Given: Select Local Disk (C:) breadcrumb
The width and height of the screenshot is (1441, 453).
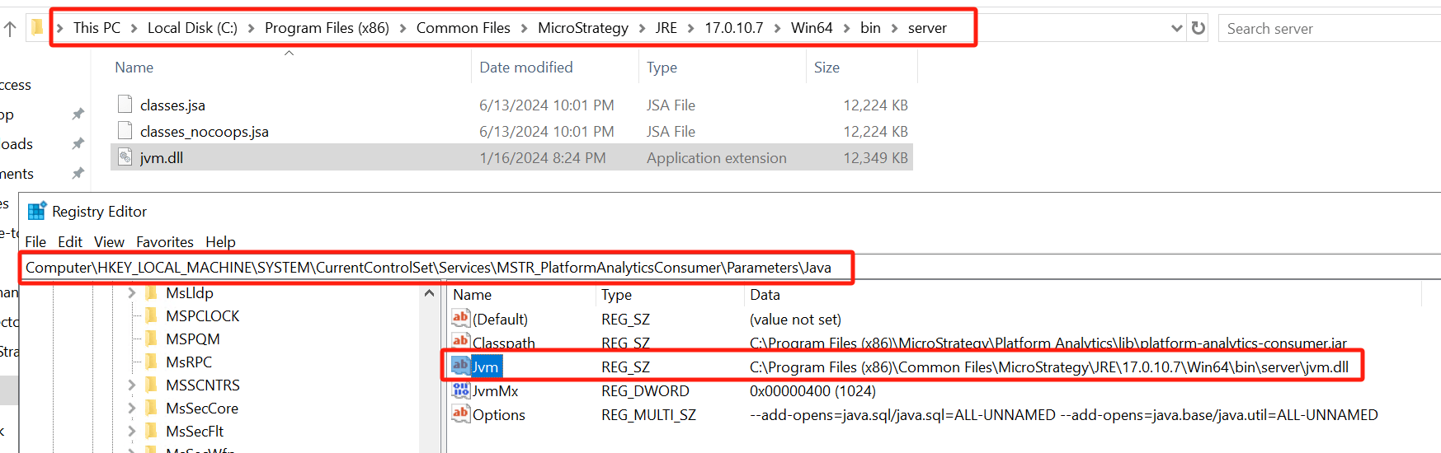Looking at the screenshot, I should 192,28.
